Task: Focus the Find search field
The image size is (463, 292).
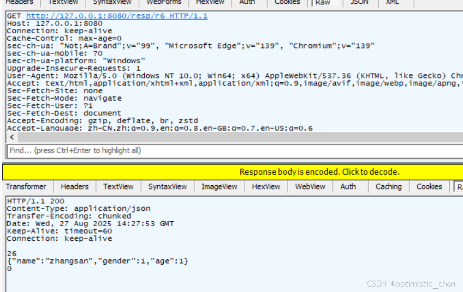Action: point(235,151)
